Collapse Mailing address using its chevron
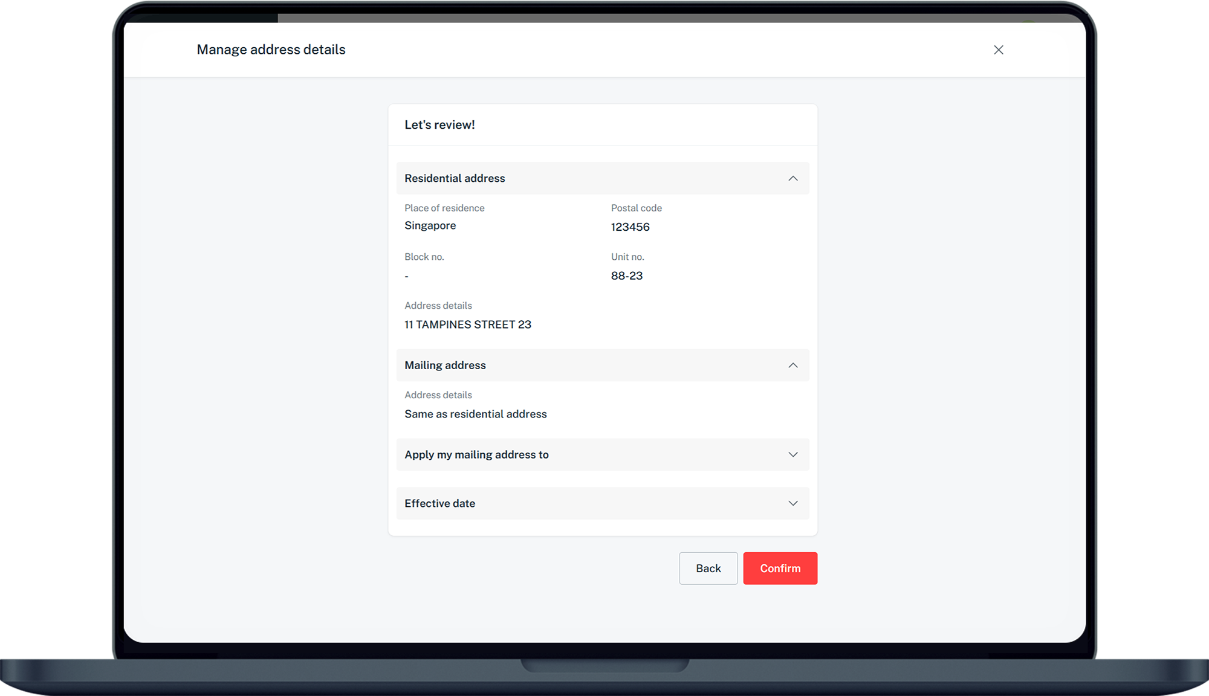1209x696 pixels. point(792,365)
